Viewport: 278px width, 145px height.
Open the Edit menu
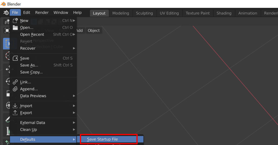[x=27, y=12]
